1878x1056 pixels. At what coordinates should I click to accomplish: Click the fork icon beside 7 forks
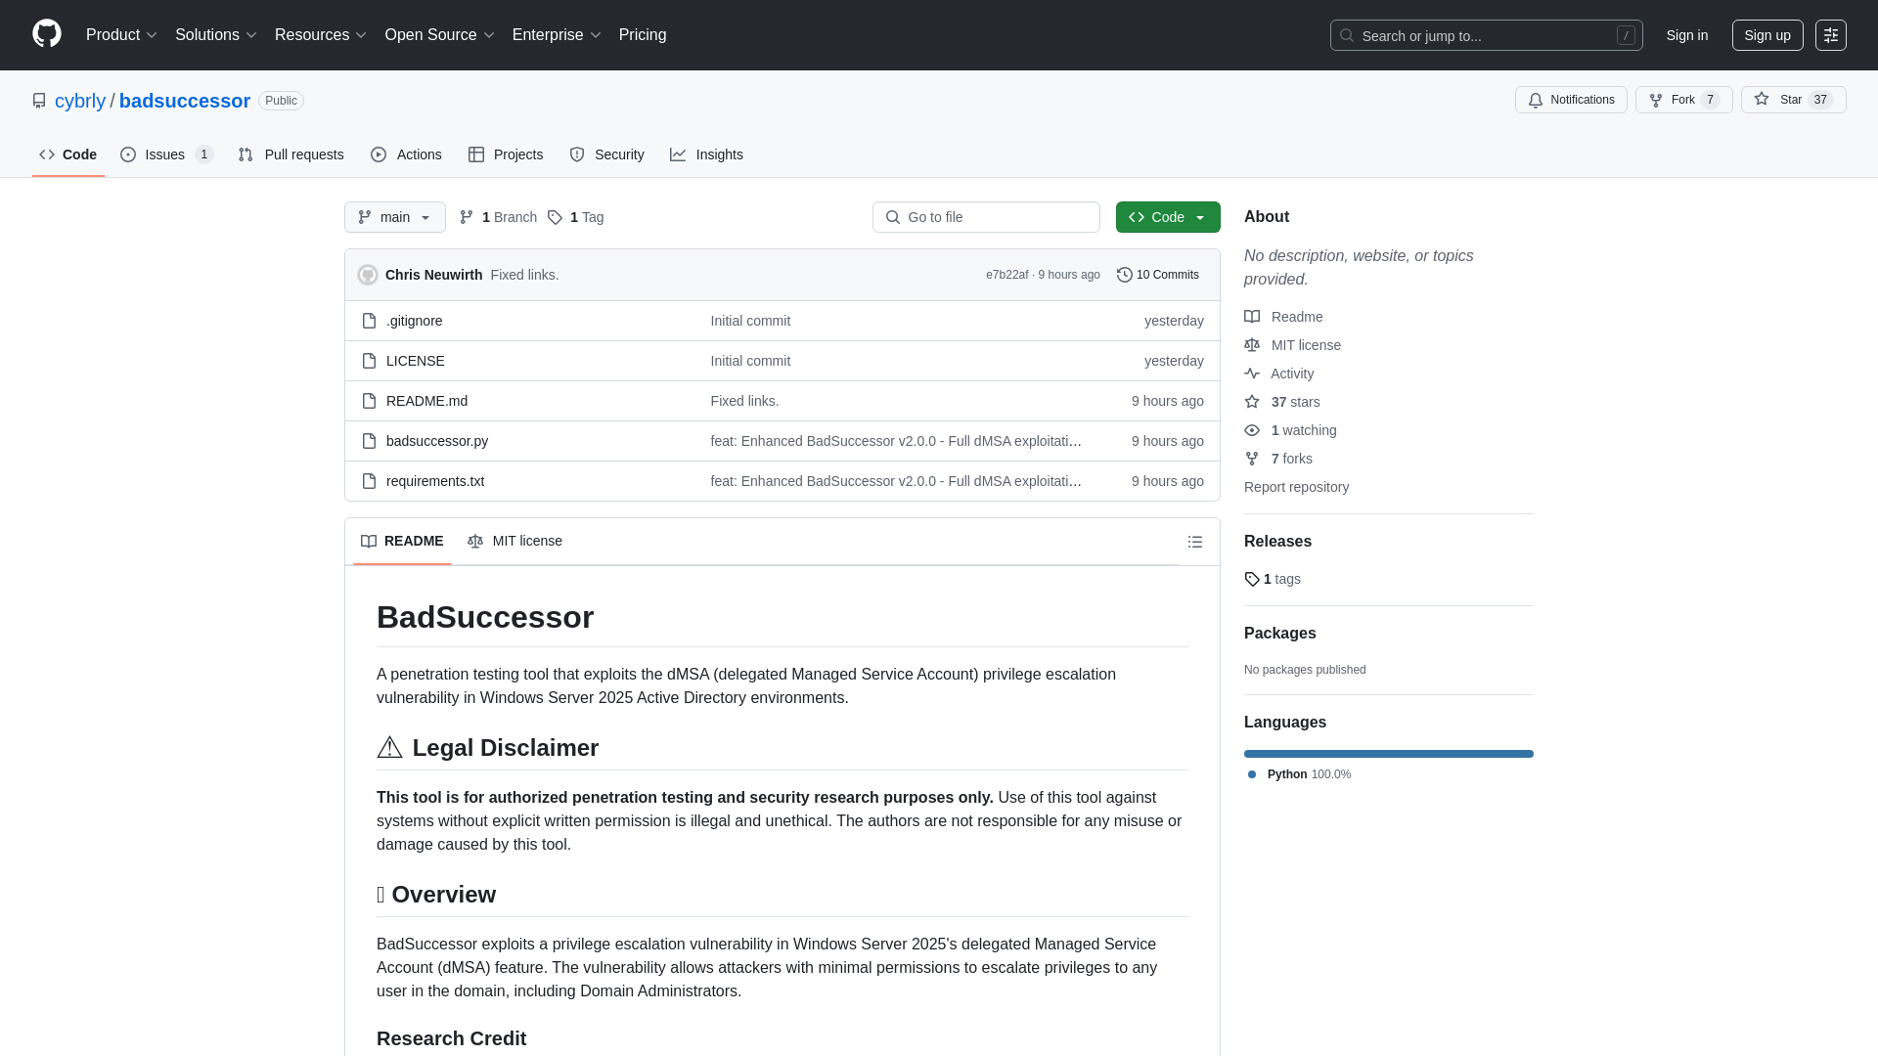click(x=1252, y=459)
